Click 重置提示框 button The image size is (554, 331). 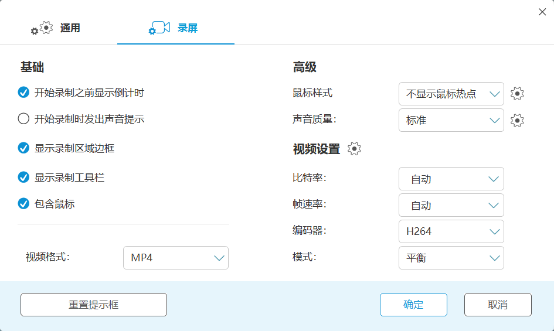[94, 305]
